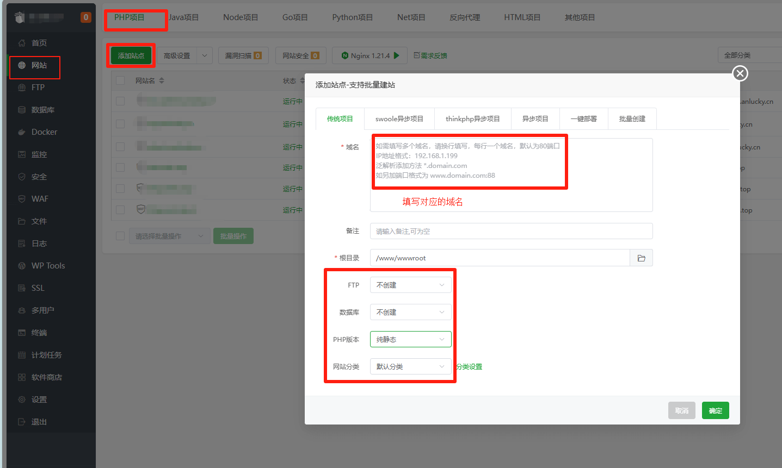The image size is (782, 468).
Task: Select the 一键部署 tab
Action: click(584, 118)
